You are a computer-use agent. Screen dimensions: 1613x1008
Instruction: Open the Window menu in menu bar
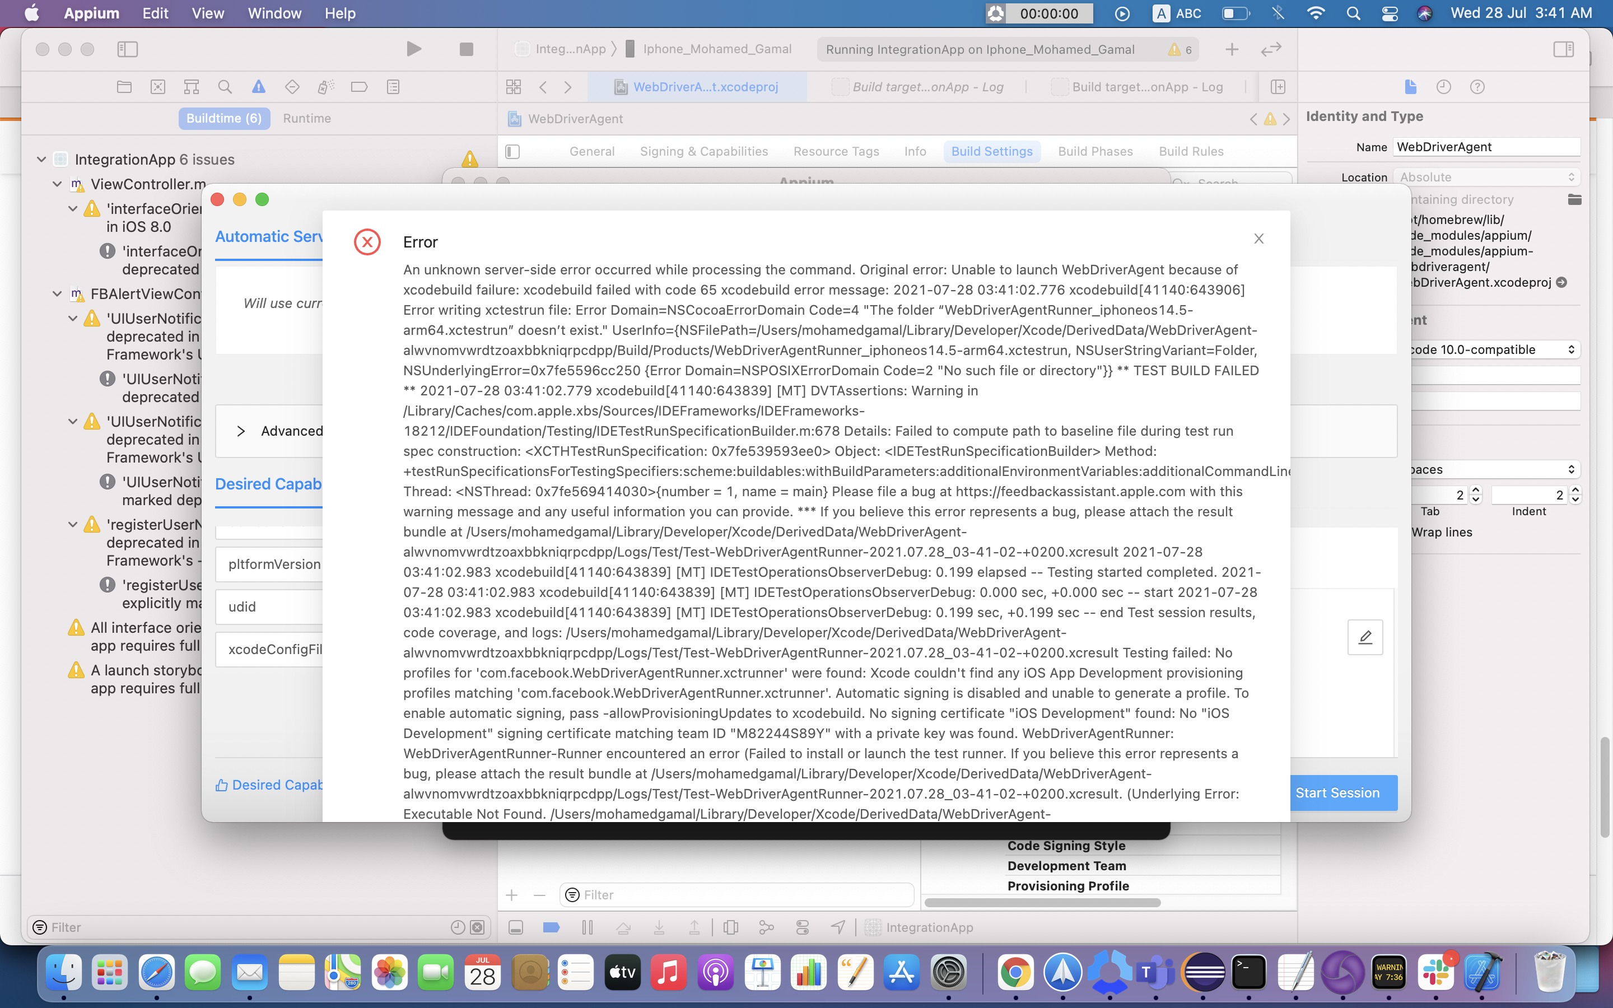pos(274,13)
